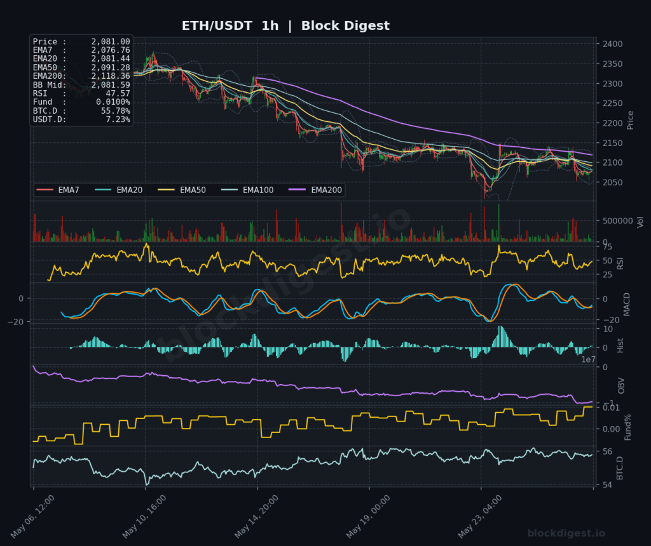Image resolution: width=651 pixels, height=546 pixels.
Task: Click the blockdigest.io footer text
Action: pyautogui.click(x=566, y=533)
